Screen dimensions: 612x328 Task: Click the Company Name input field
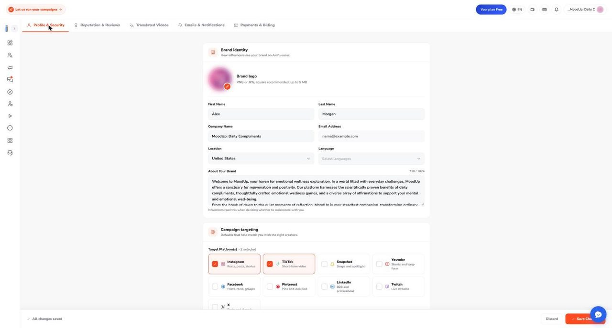(261, 136)
